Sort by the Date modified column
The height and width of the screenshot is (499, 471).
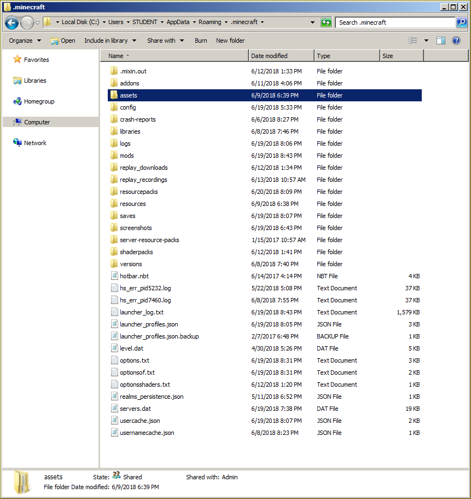281,56
